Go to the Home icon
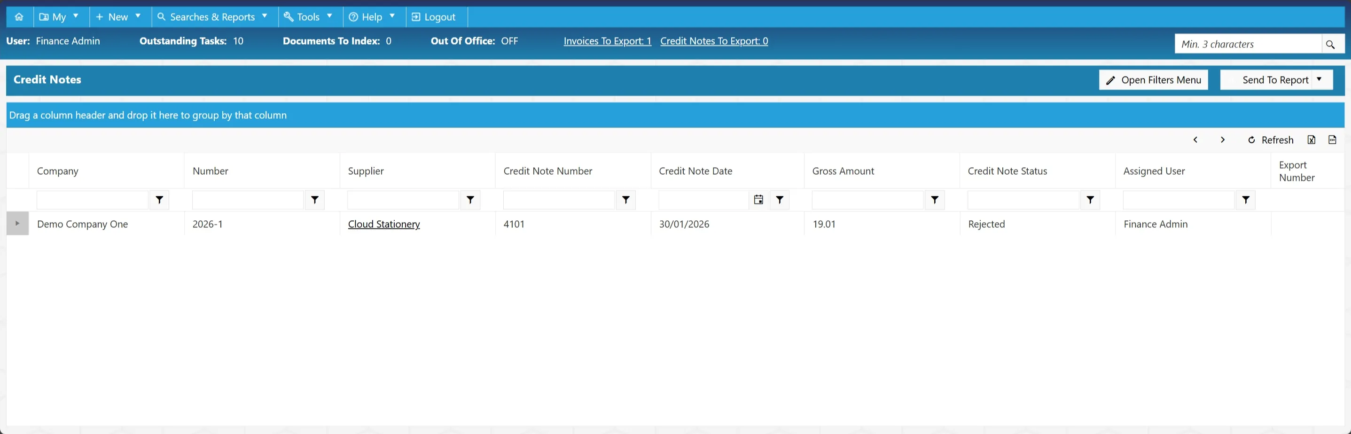The width and height of the screenshot is (1351, 434). tap(19, 17)
